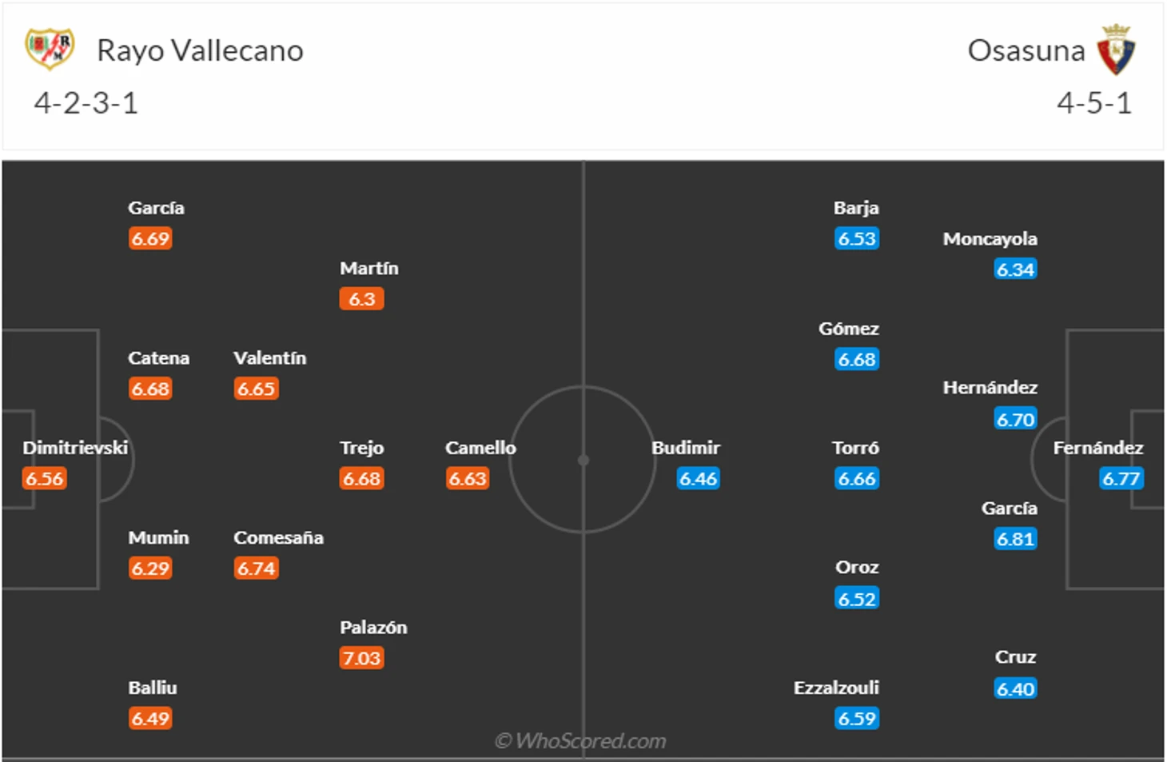This screenshot has width=1167, height=762.
Task: Click Torró's 6.66 rating badge
Action: pyautogui.click(x=857, y=479)
